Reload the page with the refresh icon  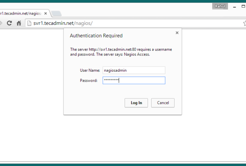pos(9,23)
